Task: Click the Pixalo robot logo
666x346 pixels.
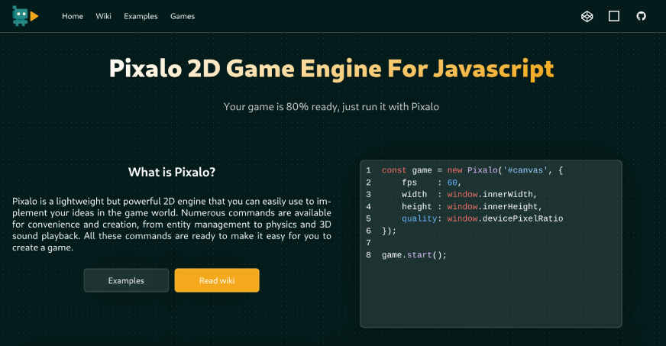Action: 25,16
